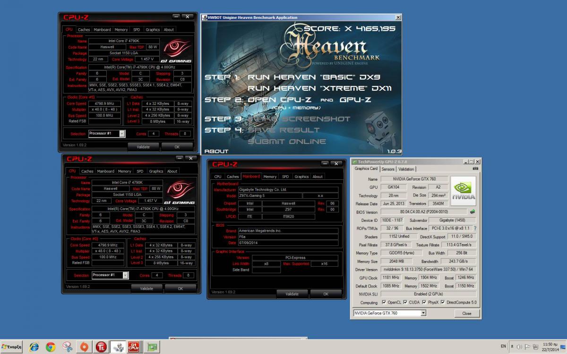567x354 pixels.
Task: Click Validate in CPU-Z Mainboard window
Action: point(292,294)
